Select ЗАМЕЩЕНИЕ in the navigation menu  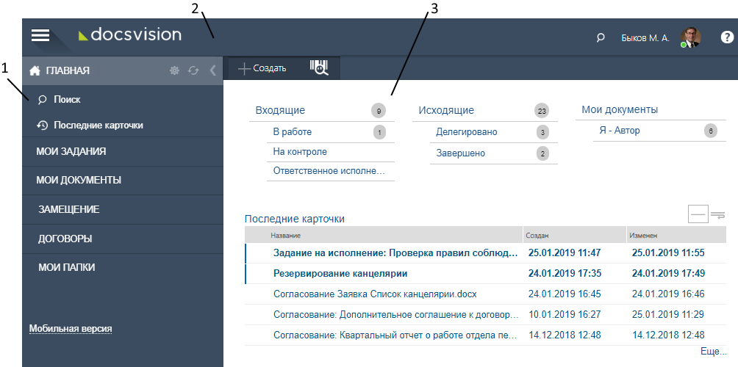point(68,209)
